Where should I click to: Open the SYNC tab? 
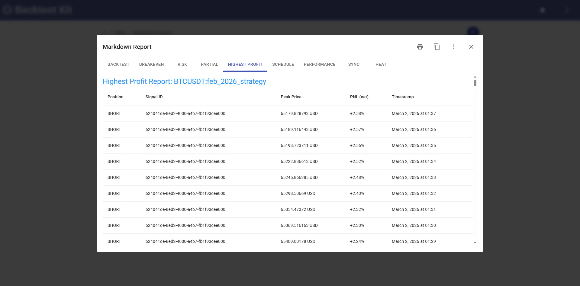354,64
